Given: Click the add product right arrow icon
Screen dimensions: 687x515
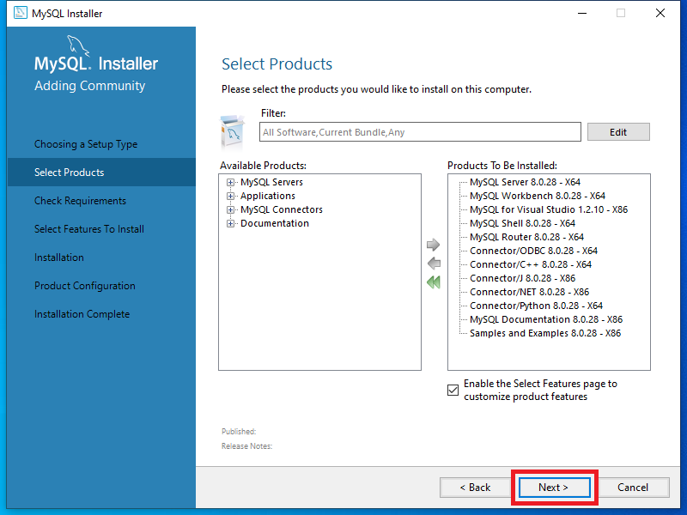Looking at the screenshot, I should pyautogui.click(x=433, y=245).
